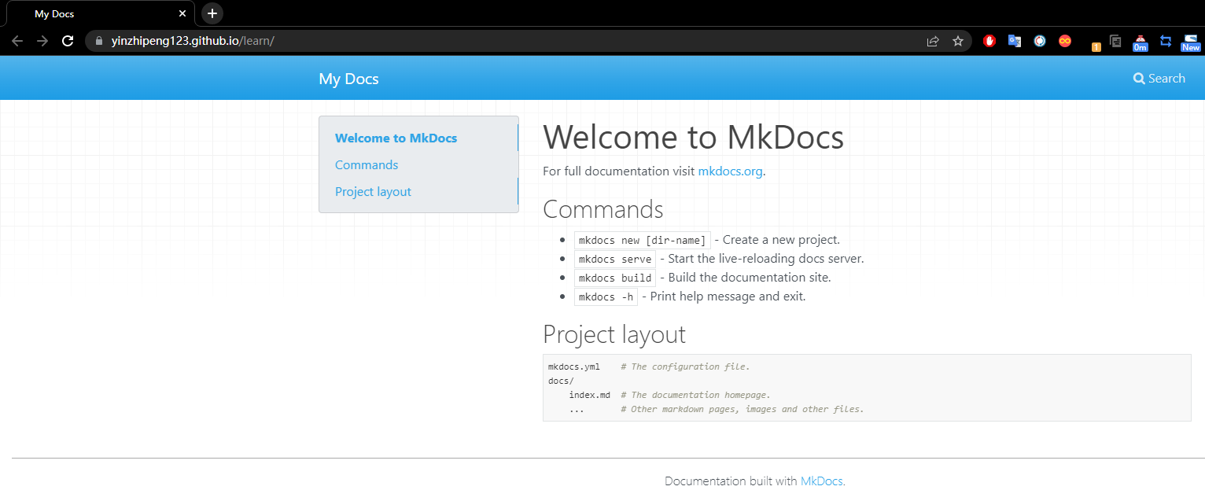Open the MkDocs link in footer
1205x501 pixels.
pyautogui.click(x=821, y=481)
